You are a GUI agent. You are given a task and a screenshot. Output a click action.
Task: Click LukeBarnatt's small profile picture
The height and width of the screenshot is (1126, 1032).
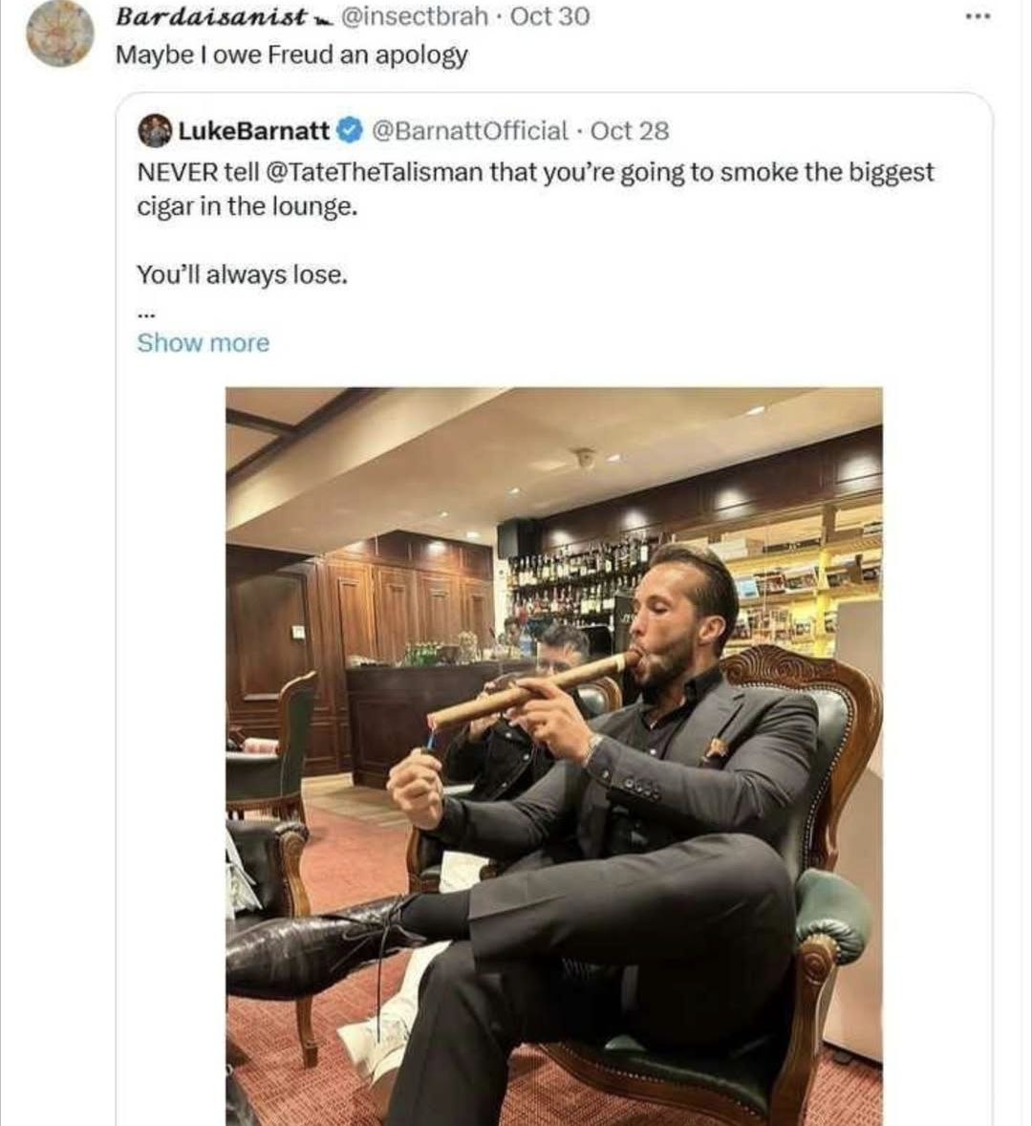click(x=155, y=130)
